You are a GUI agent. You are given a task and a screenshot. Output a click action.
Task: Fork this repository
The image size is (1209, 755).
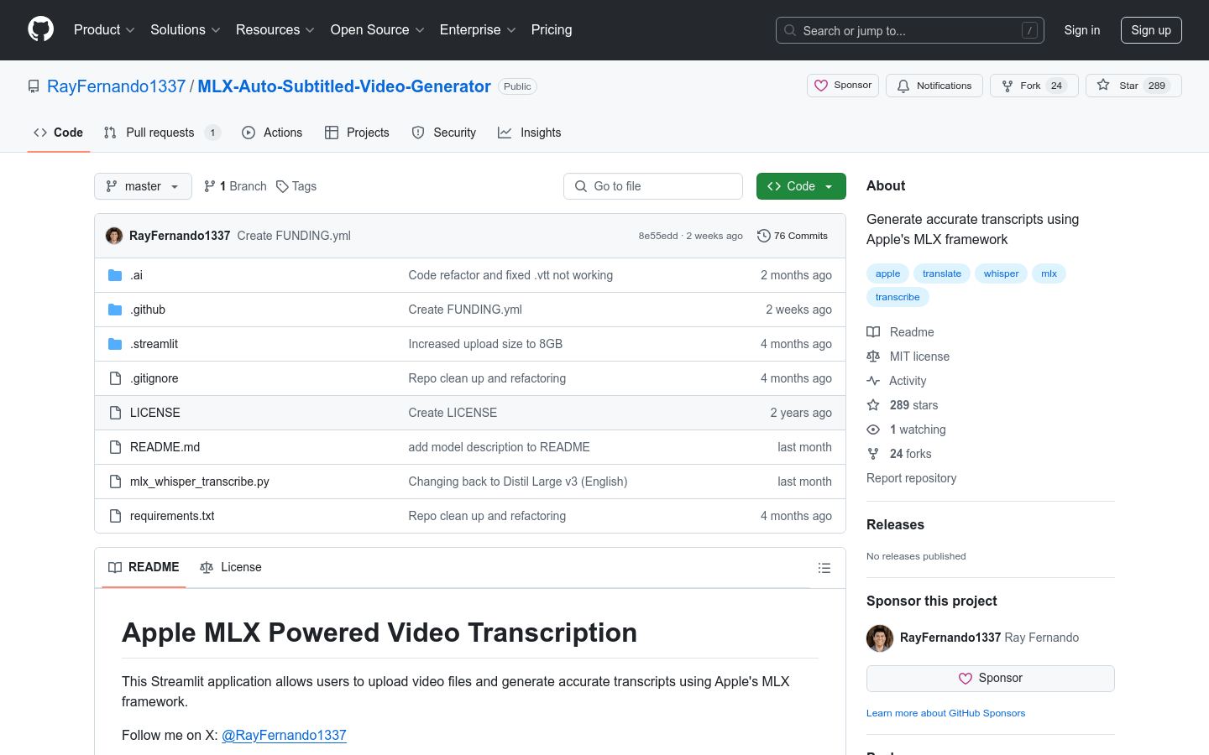pos(1034,86)
